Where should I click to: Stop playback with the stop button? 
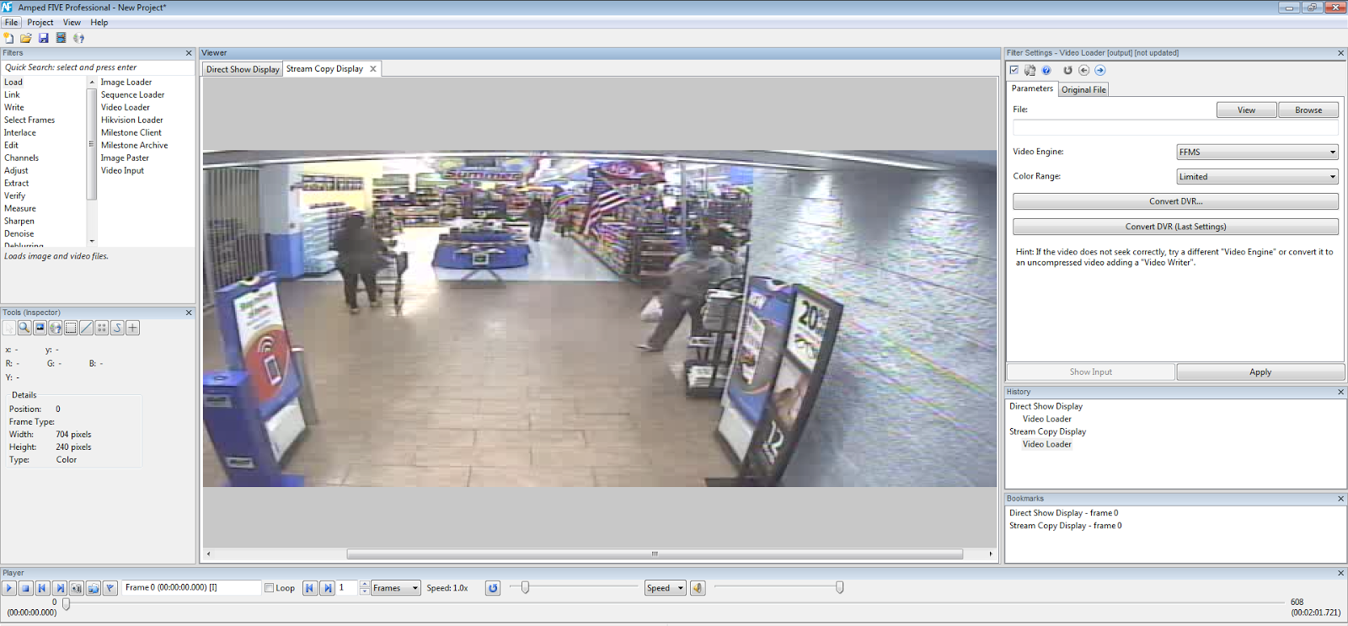point(25,588)
